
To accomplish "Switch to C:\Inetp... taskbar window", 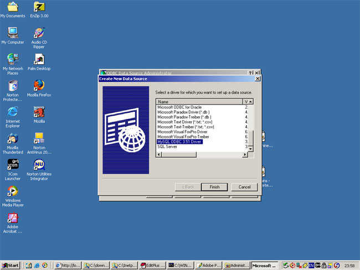I will [x=124, y=266].
